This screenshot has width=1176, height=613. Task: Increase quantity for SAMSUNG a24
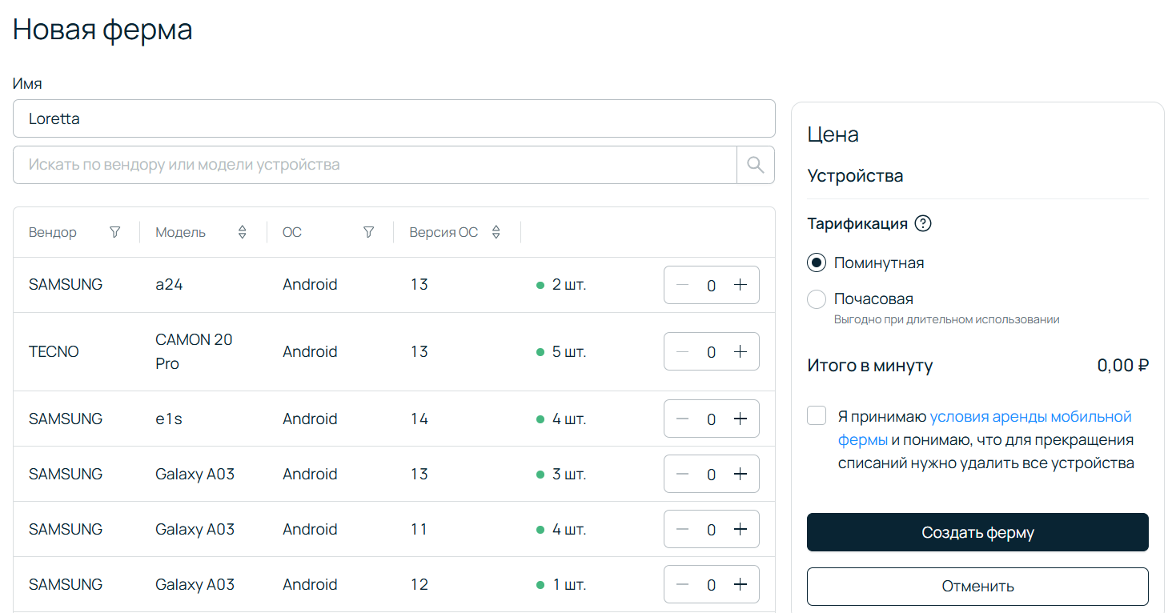click(741, 285)
